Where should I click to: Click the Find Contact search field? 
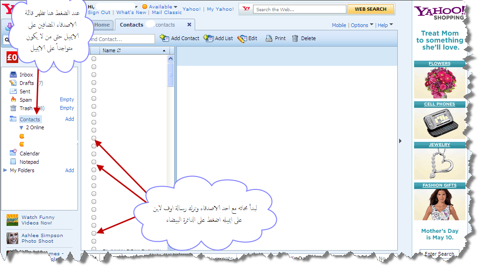click(122, 39)
